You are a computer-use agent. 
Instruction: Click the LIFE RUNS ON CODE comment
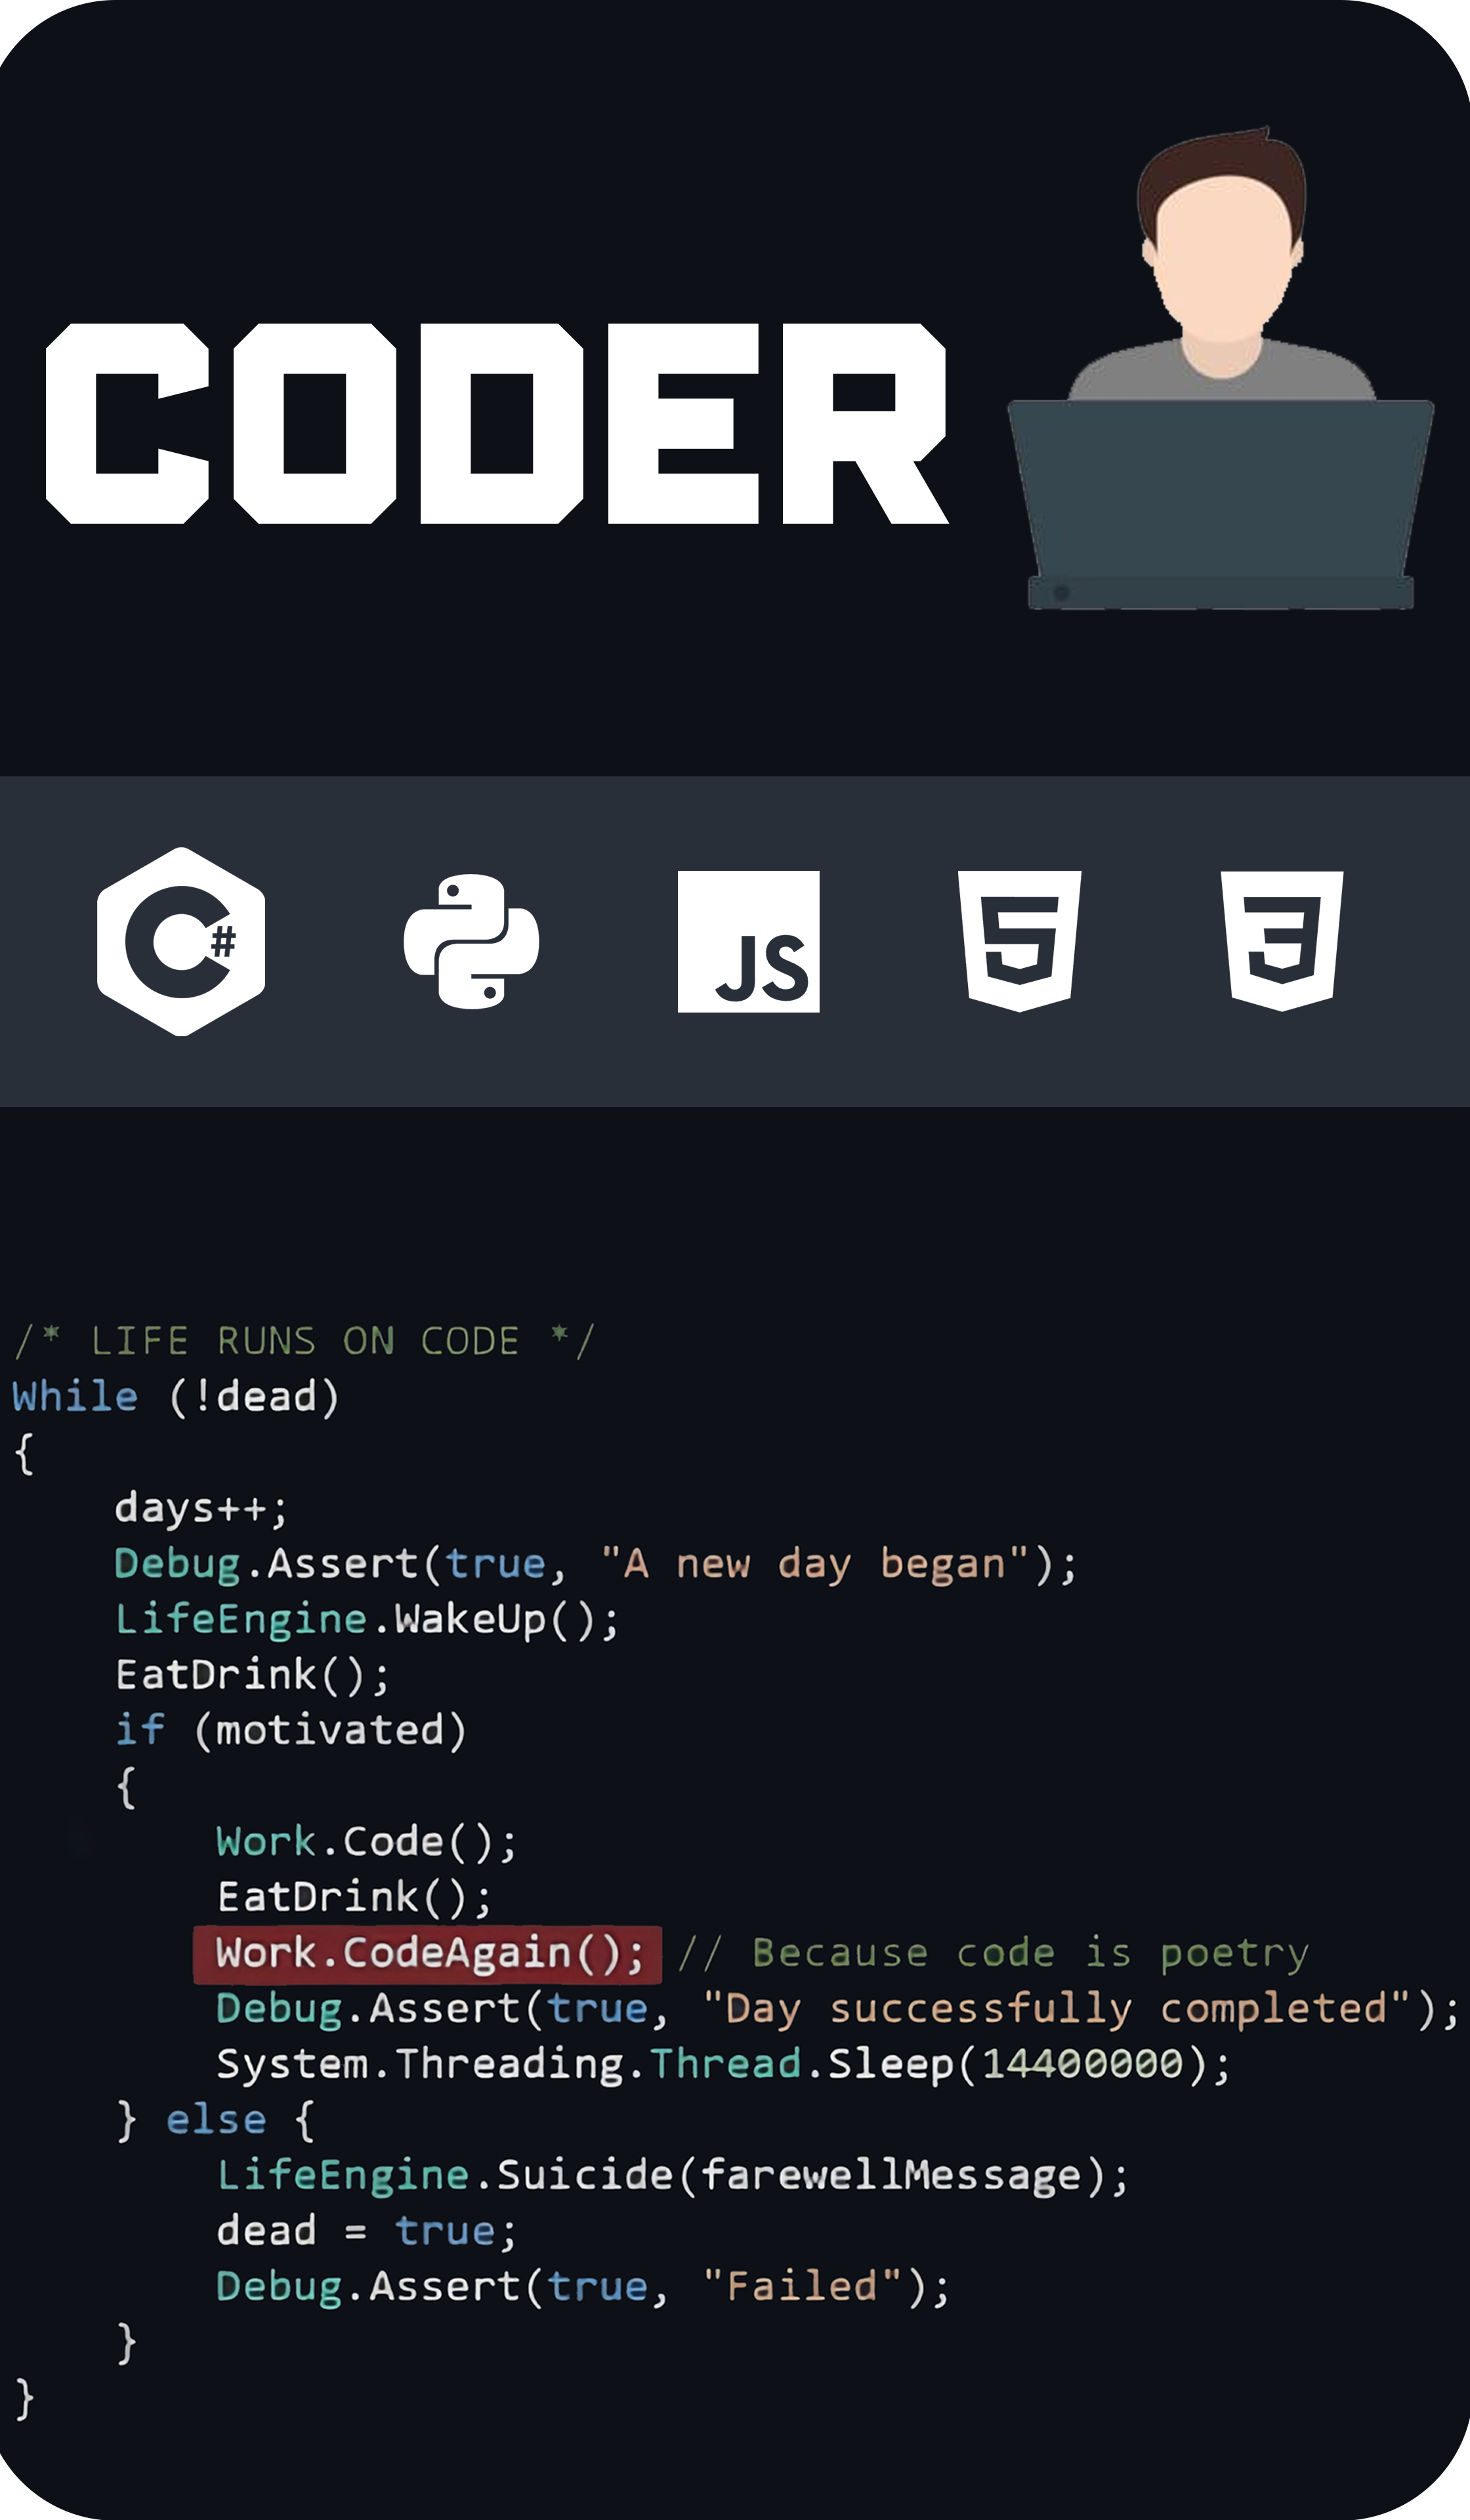[x=305, y=1341]
